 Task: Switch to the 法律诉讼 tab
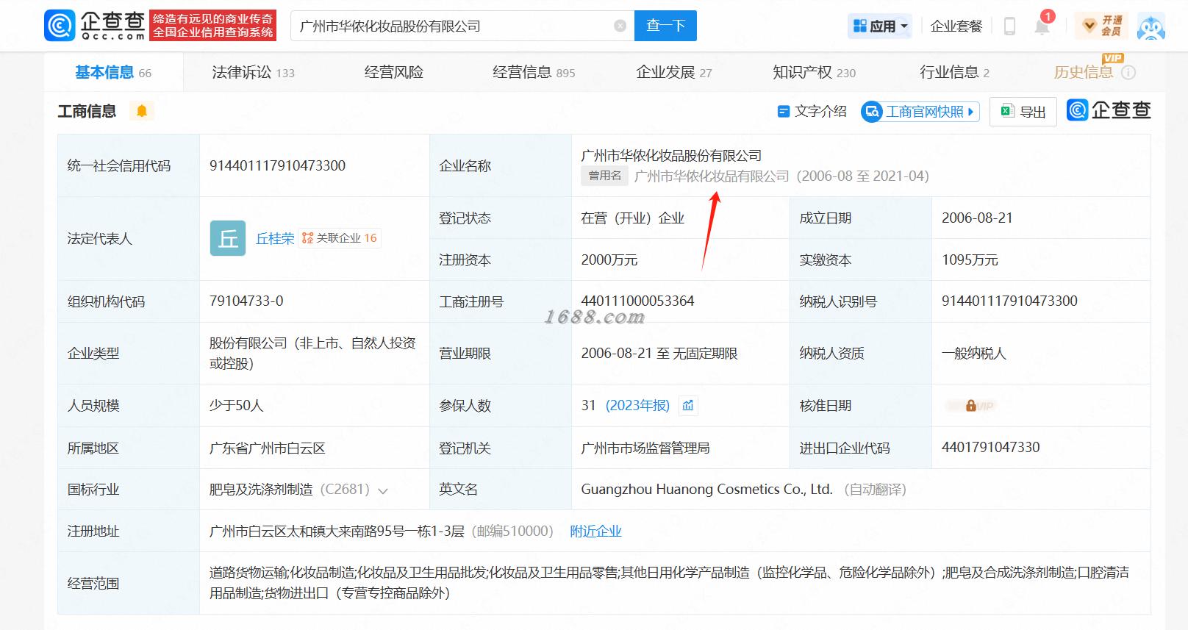[253, 72]
